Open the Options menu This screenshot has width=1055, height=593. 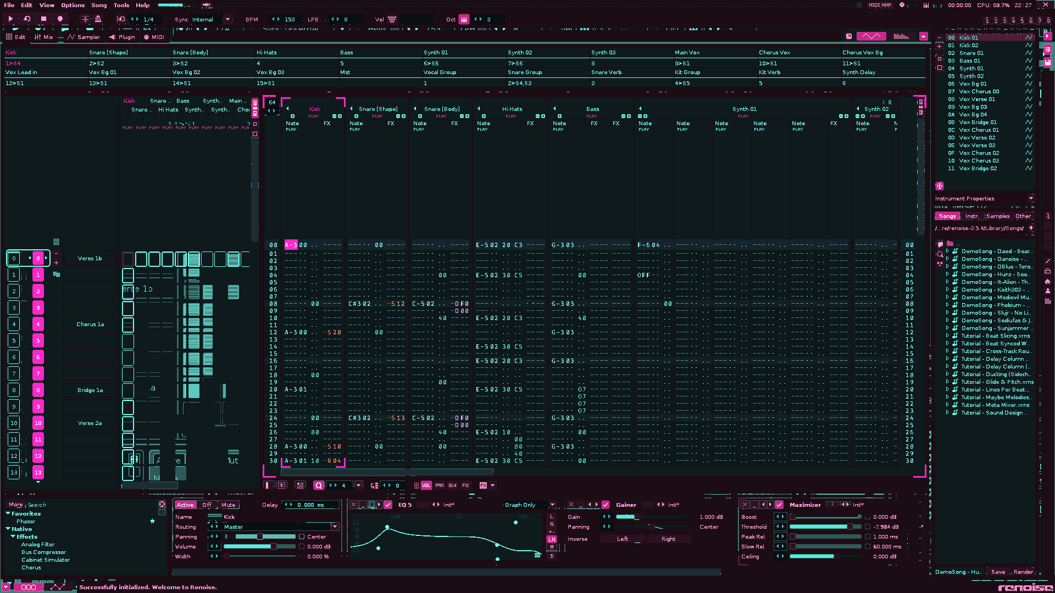pos(73,5)
